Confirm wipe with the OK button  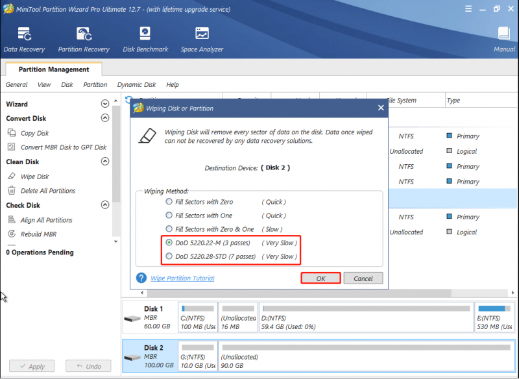tap(320, 278)
